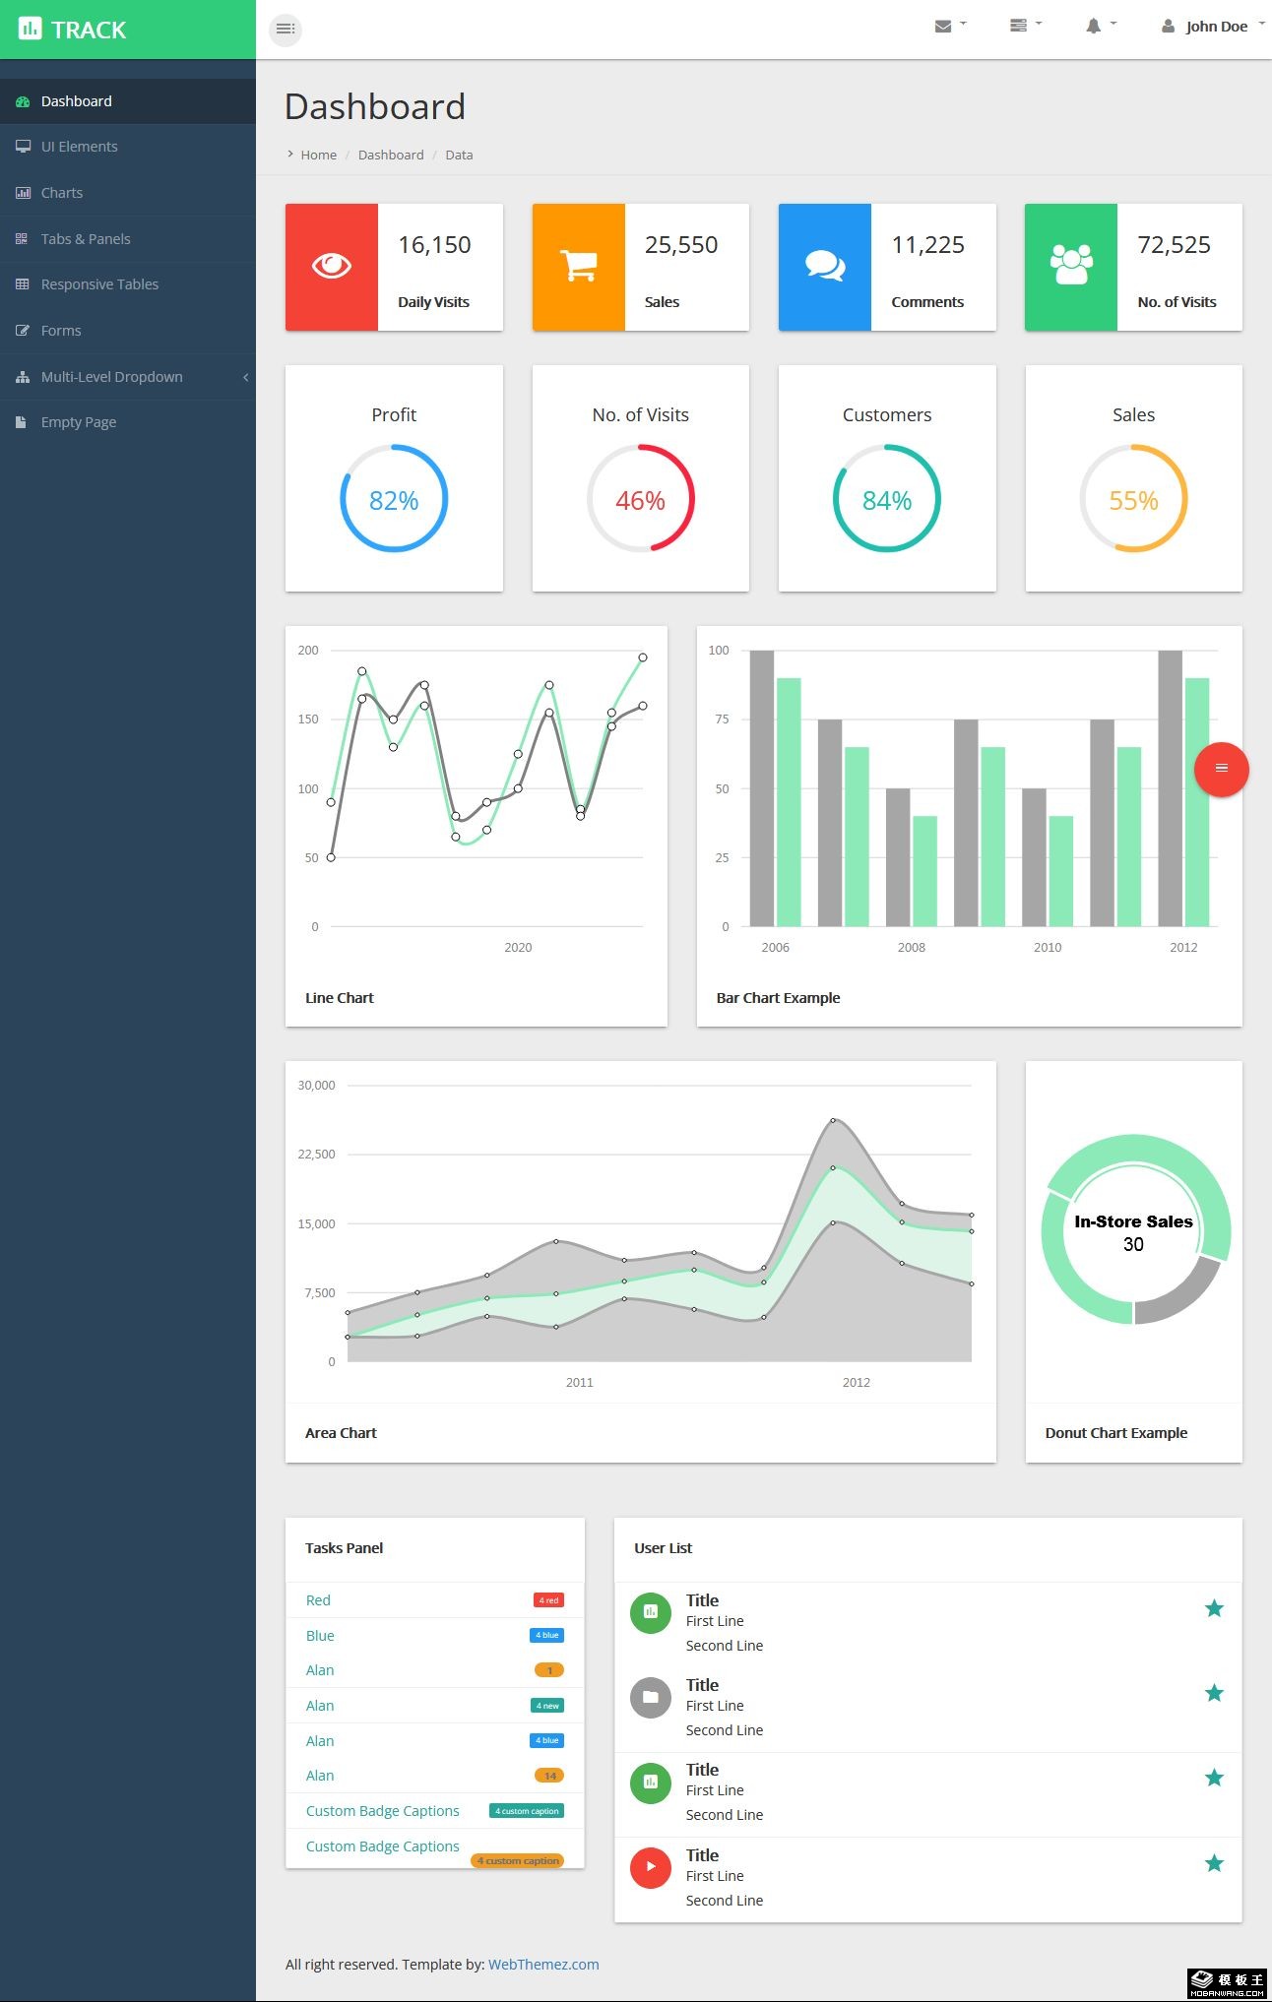
Task: Select the Red task in Tasks Panel
Action: point(318,1600)
